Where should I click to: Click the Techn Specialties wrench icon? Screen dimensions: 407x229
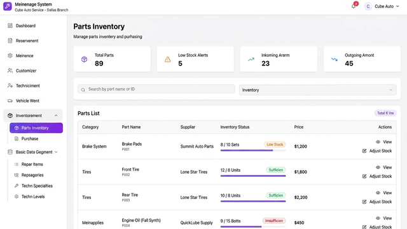coord(17,186)
